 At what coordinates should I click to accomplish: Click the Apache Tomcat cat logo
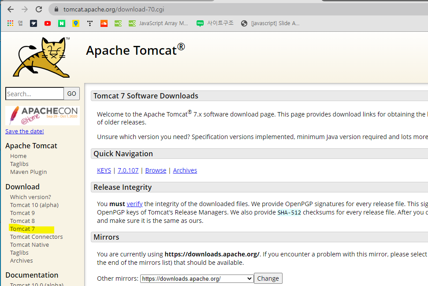(x=41, y=57)
